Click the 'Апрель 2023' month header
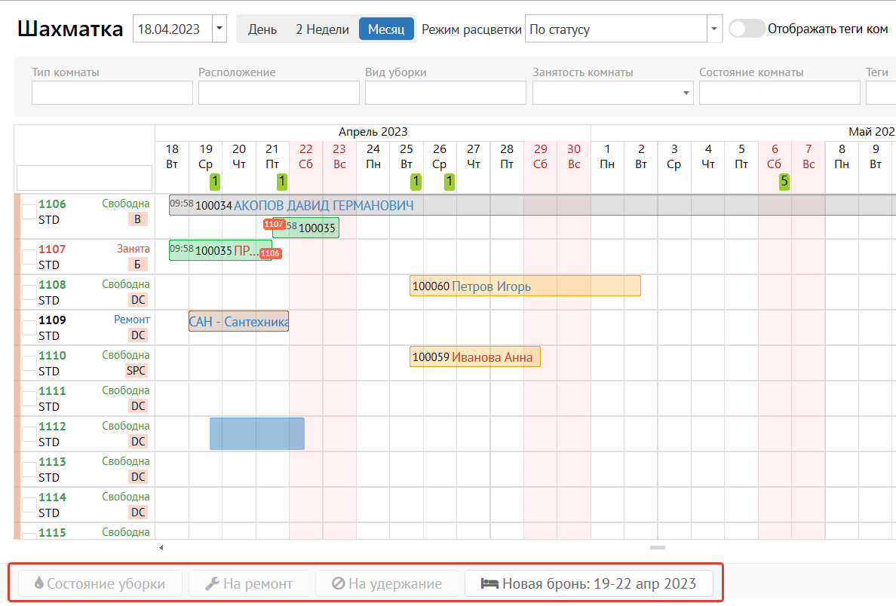 coord(373,132)
